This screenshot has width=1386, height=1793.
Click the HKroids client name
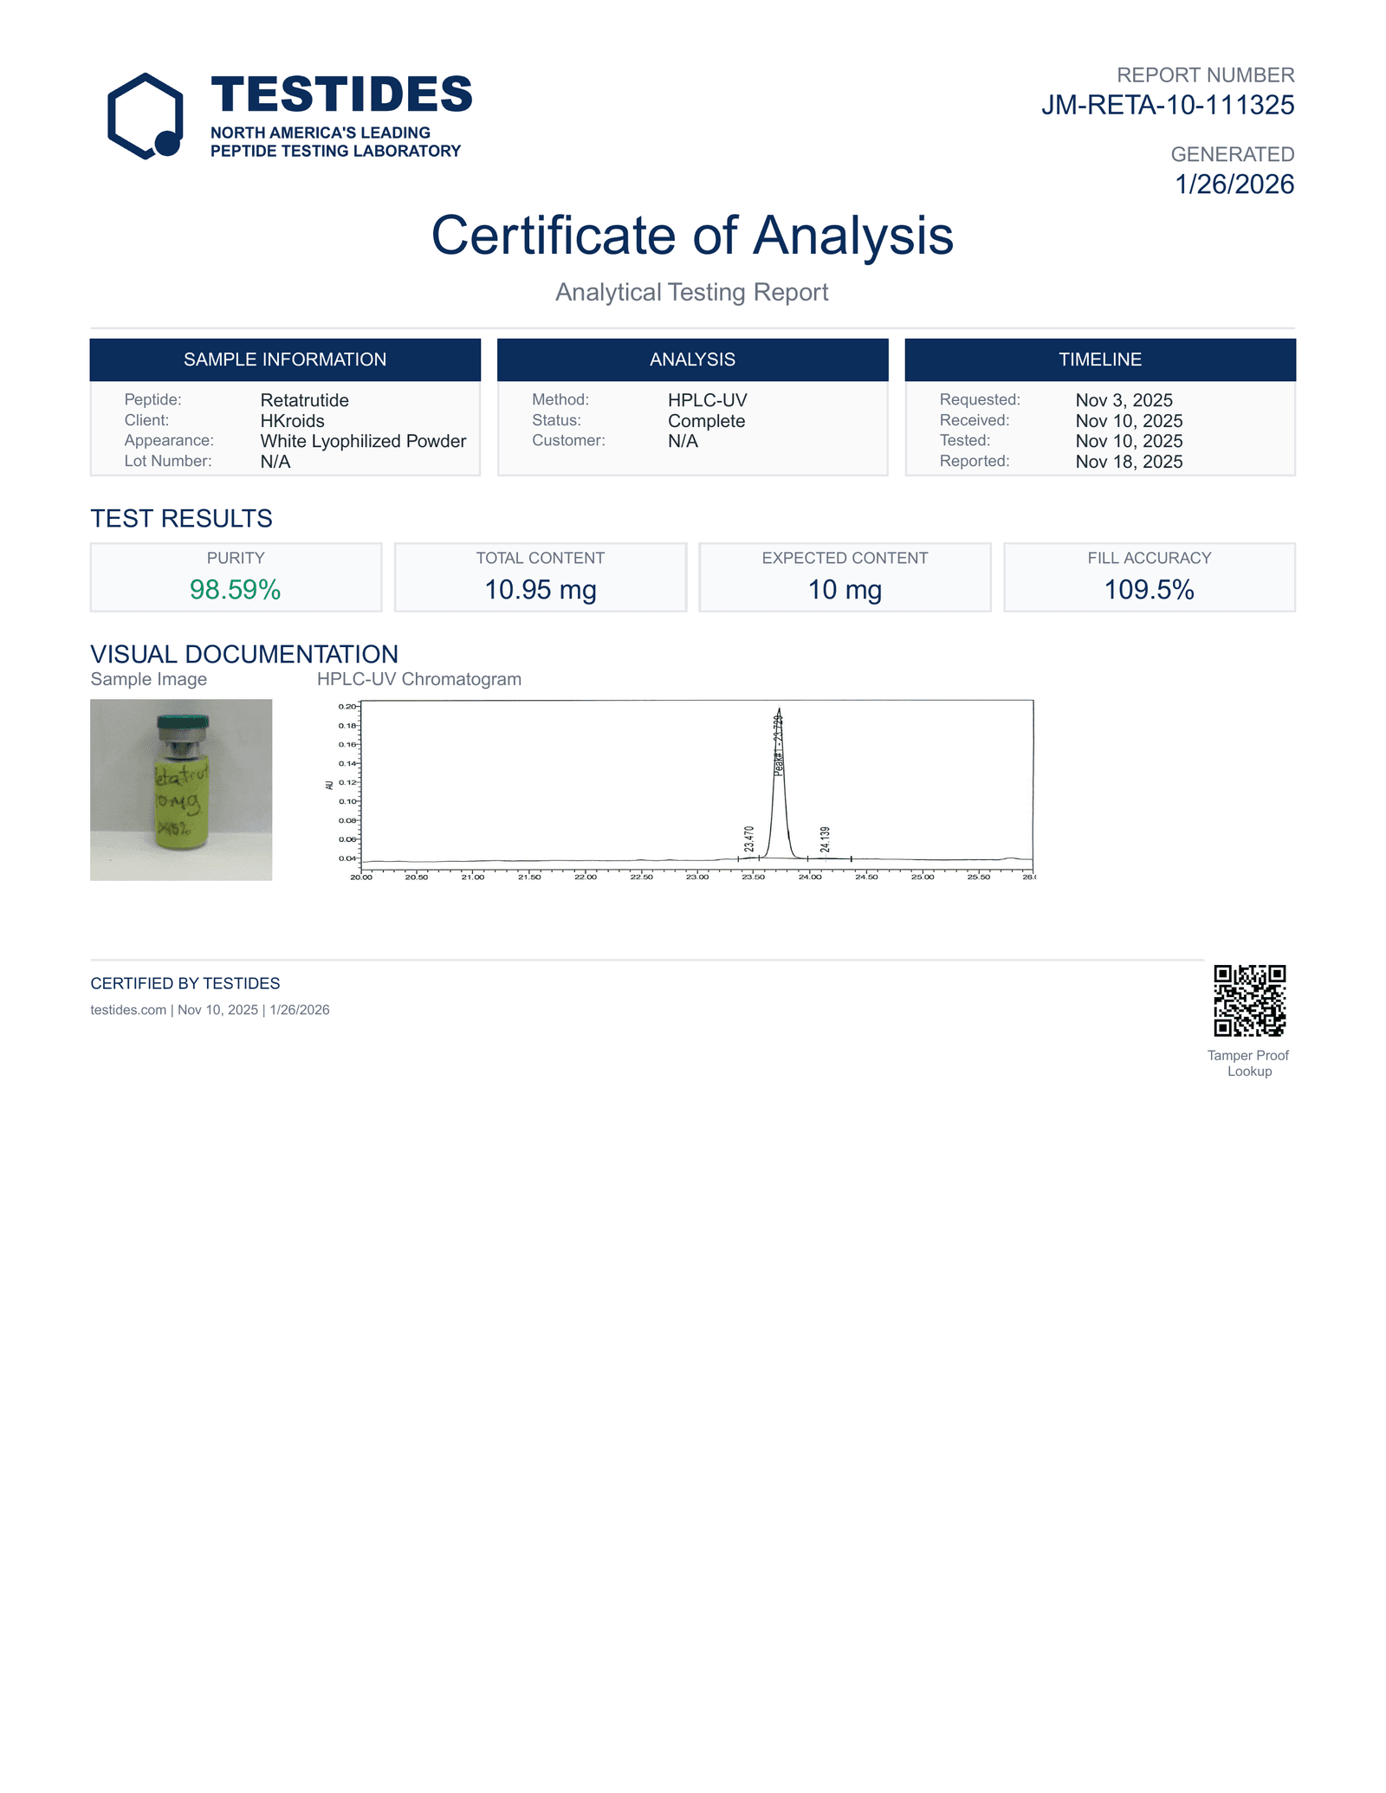(293, 421)
